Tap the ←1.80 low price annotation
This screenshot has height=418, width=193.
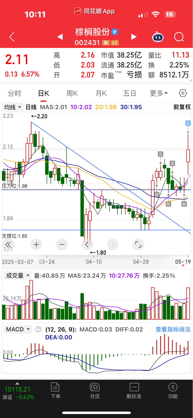pos(98,253)
